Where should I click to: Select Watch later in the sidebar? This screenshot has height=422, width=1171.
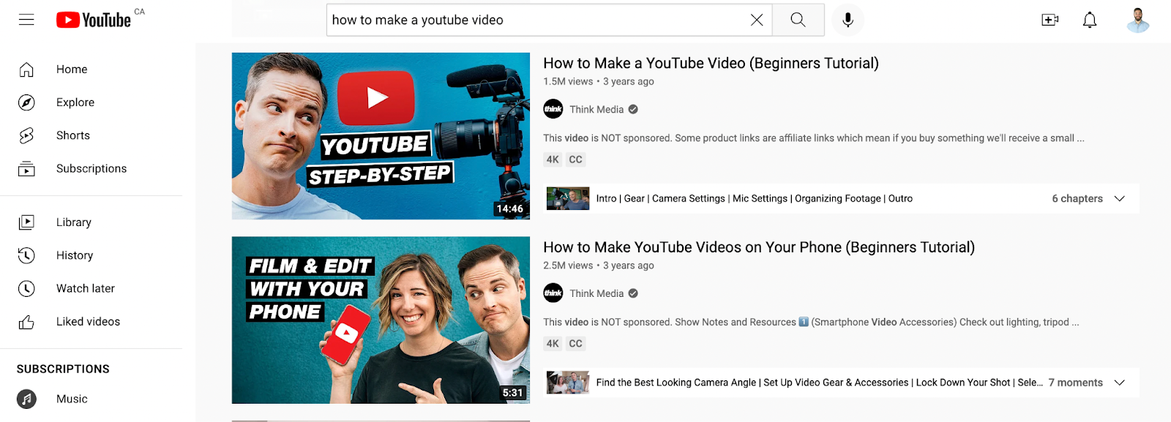pos(86,288)
